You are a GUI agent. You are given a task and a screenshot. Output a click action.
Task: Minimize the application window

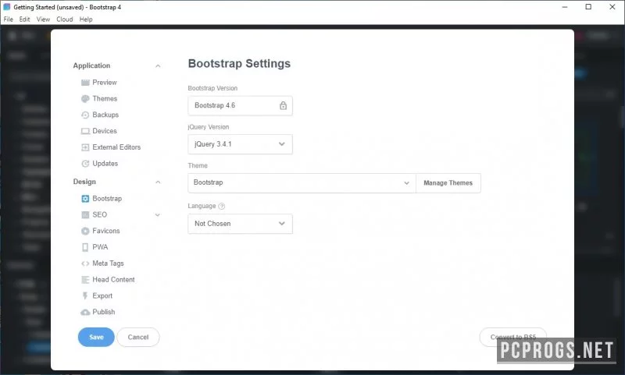[564, 7]
